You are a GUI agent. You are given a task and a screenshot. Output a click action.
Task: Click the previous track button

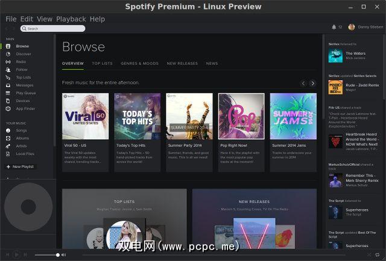point(7,254)
